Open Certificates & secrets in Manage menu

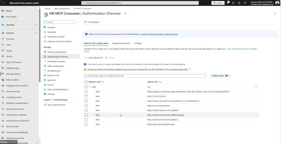click(x=56, y=61)
